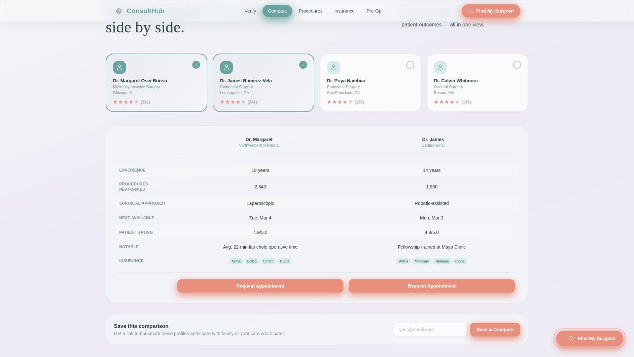
Task: Request appointment with Dr. Margaret
Action: point(260,286)
